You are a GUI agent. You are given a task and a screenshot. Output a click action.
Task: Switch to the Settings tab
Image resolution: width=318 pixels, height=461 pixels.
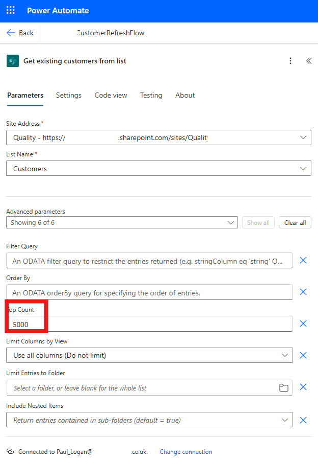(69, 95)
